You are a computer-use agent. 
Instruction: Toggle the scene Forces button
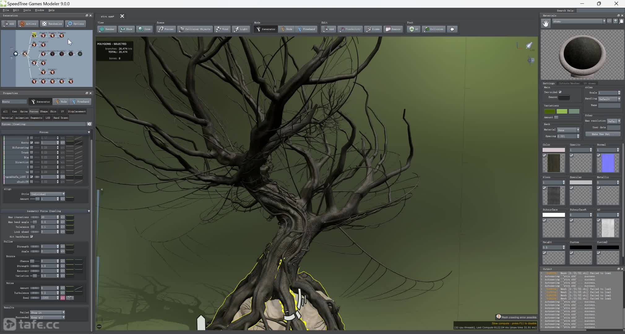click(166, 29)
